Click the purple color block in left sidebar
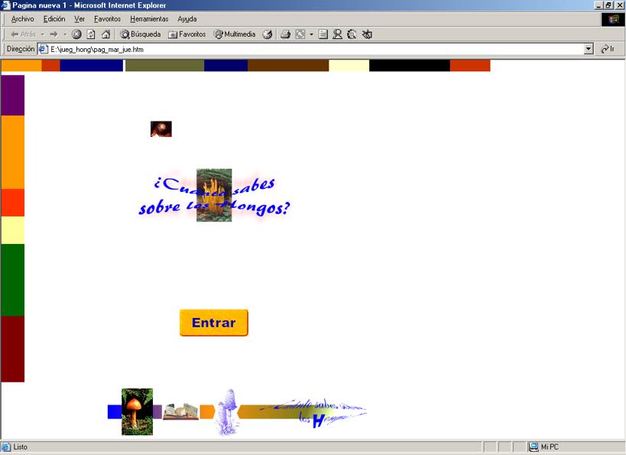Viewport: 626px width, 455px height. tap(13, 96)
